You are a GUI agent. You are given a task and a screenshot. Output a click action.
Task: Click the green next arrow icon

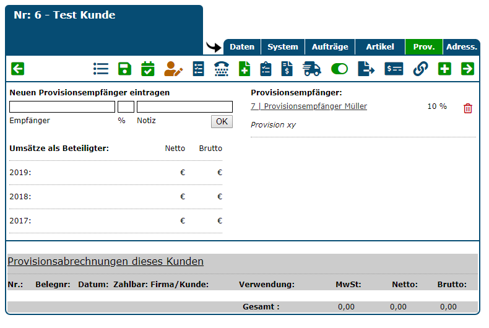point(467,69)
